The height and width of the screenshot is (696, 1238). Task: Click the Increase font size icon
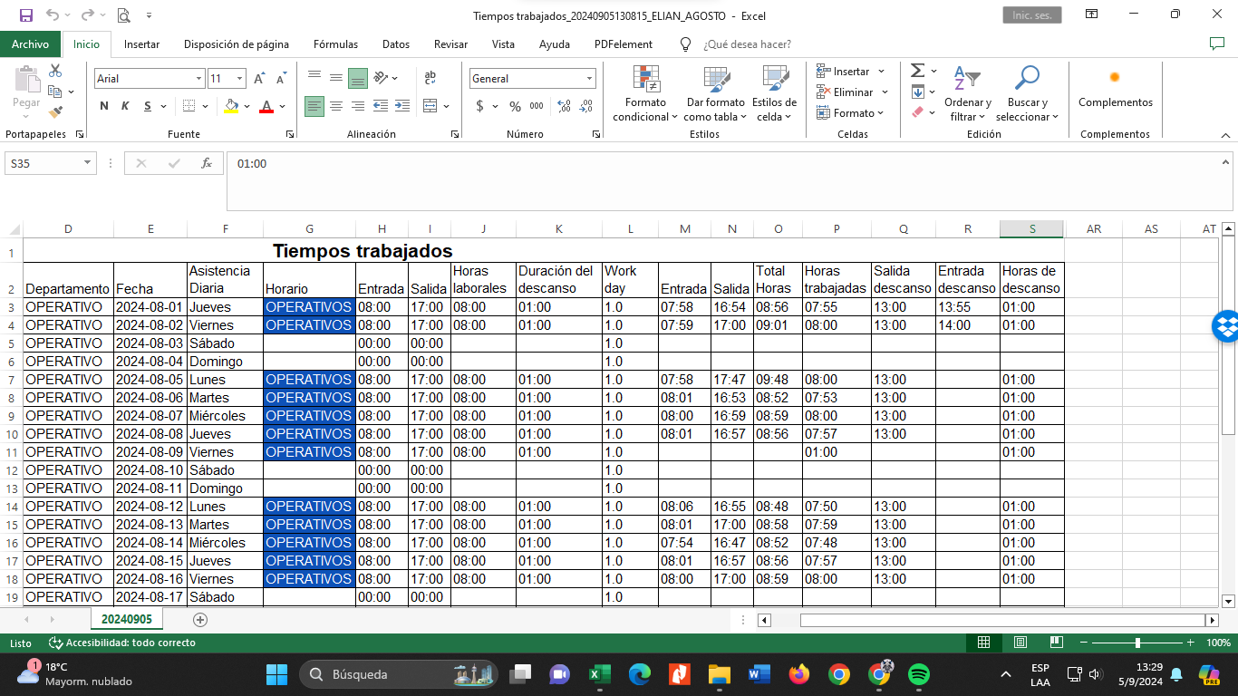tap(260, 79)
